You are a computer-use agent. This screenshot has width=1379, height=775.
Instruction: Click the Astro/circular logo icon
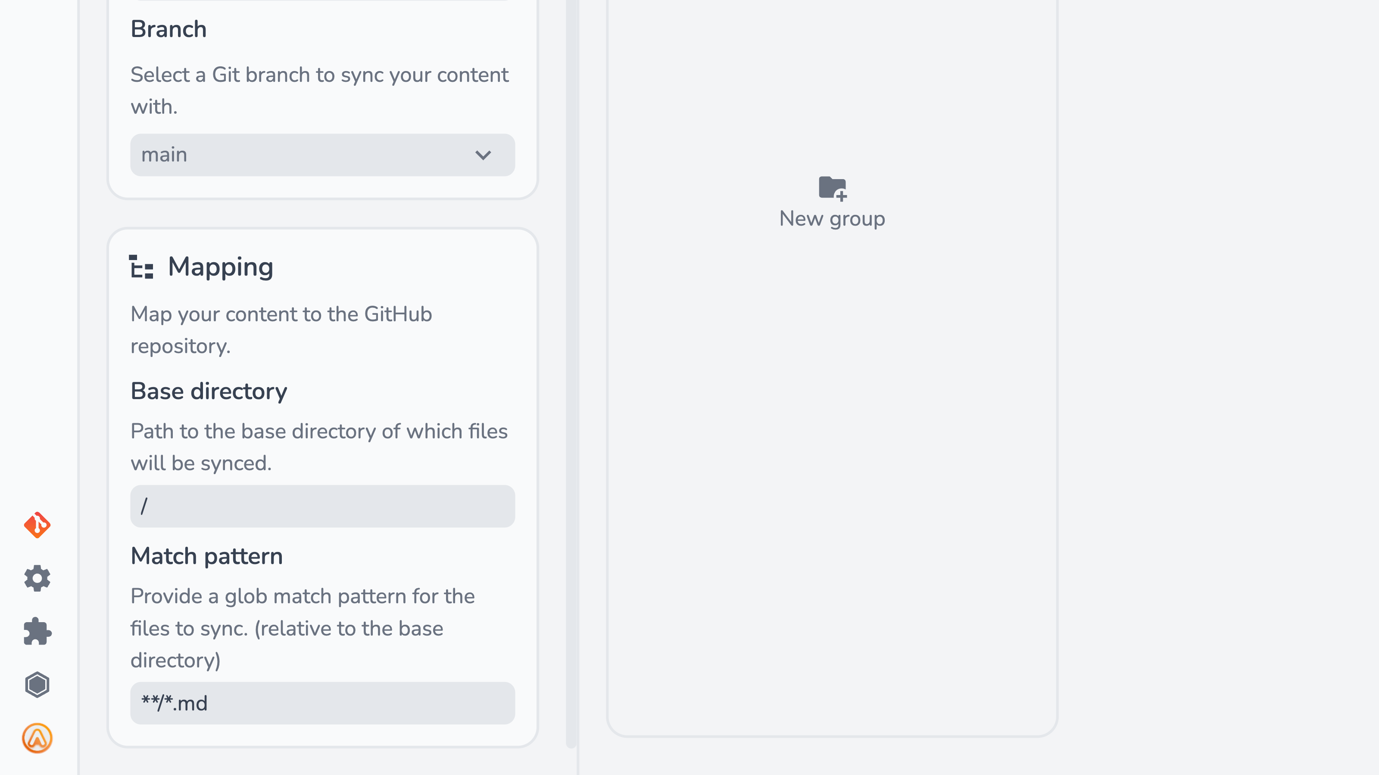click(x=38, y=738)
